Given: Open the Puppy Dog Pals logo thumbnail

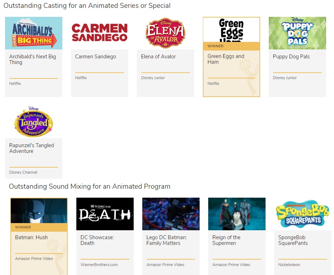Looking at the screenshot, I should coord(297,33).
